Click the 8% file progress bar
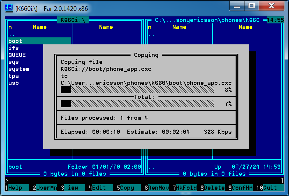This screenshot has width=289, height=196. click(138, 90)
